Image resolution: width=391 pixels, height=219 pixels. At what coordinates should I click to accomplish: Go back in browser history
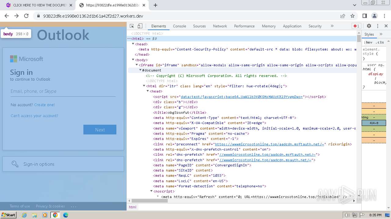coord(7,16)
